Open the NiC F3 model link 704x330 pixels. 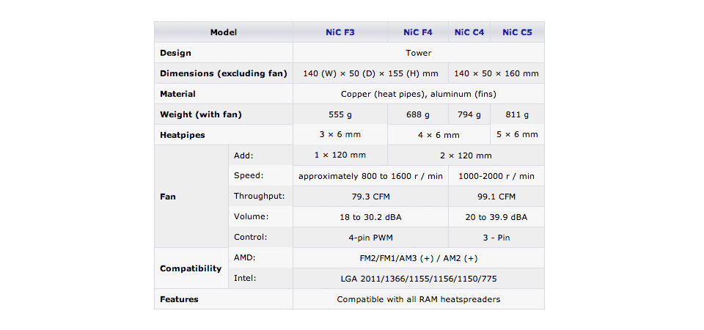pyautogui.click(x=340, y=32)
